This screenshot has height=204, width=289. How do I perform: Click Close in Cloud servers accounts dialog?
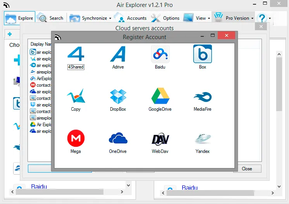[247, 169]
